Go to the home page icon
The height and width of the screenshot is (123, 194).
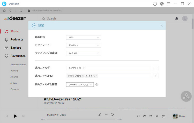click(4, 11)
